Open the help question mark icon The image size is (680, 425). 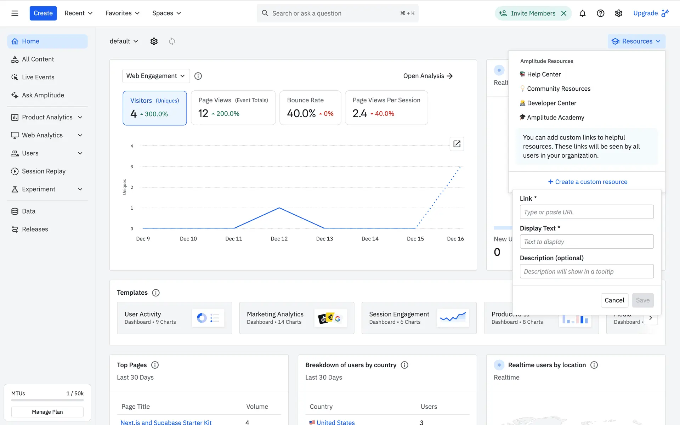pos(600,13)
